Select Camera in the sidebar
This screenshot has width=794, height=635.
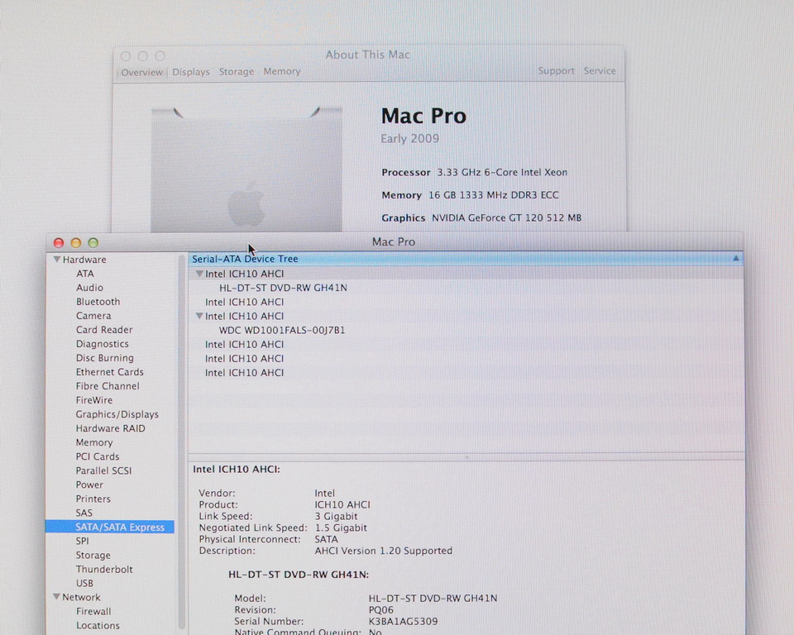click(x=93, y=316)
